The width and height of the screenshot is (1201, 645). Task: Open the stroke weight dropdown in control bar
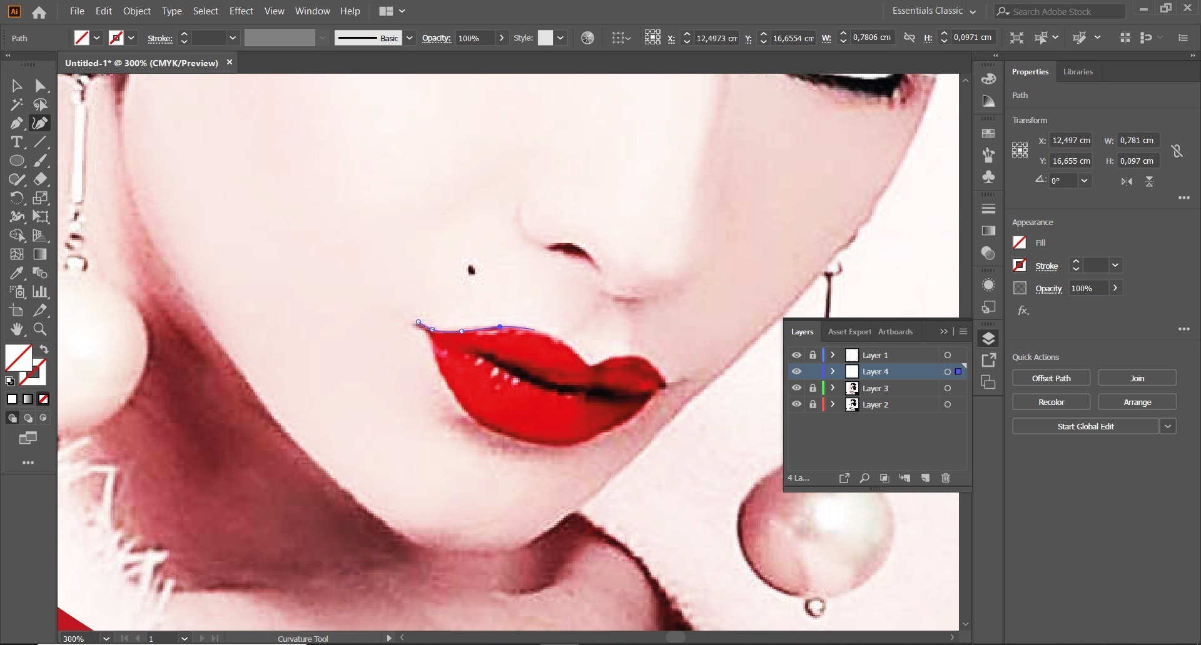pyautogui.click(x=233, y=38)
